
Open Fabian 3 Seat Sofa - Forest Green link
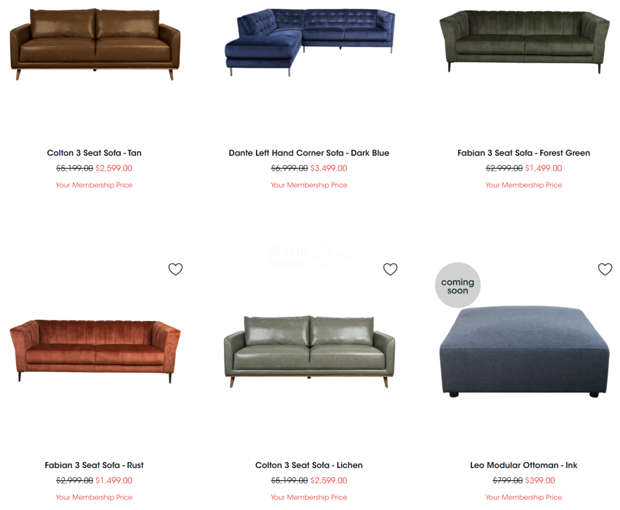524,153
